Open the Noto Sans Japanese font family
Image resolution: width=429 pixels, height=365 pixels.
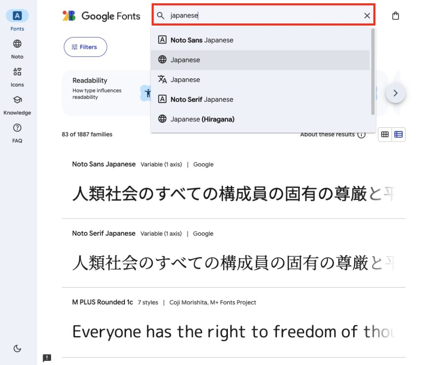104,165
